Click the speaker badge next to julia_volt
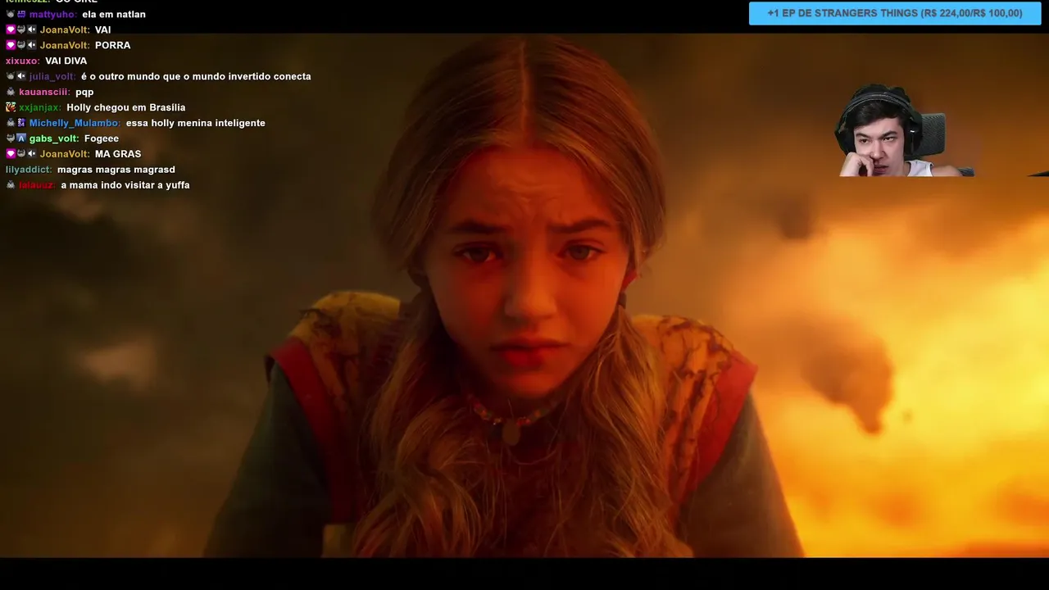The width and height of the screenshot is (1049, 590). point(21,76)
